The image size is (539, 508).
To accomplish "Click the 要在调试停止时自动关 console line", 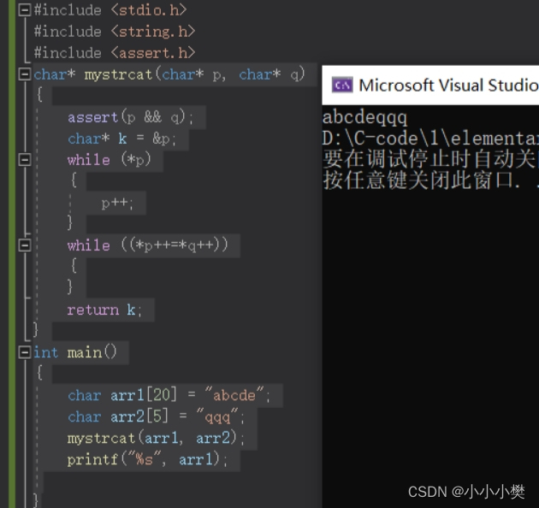I will [x=430, y=159].
